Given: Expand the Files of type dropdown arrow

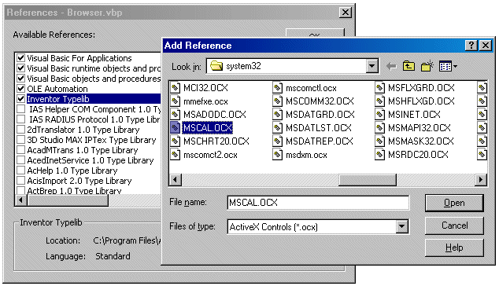Looking at the screenshot, I should pos(401,226).
